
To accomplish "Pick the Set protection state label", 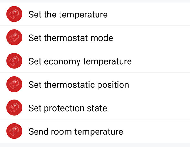I will [68, 108].
